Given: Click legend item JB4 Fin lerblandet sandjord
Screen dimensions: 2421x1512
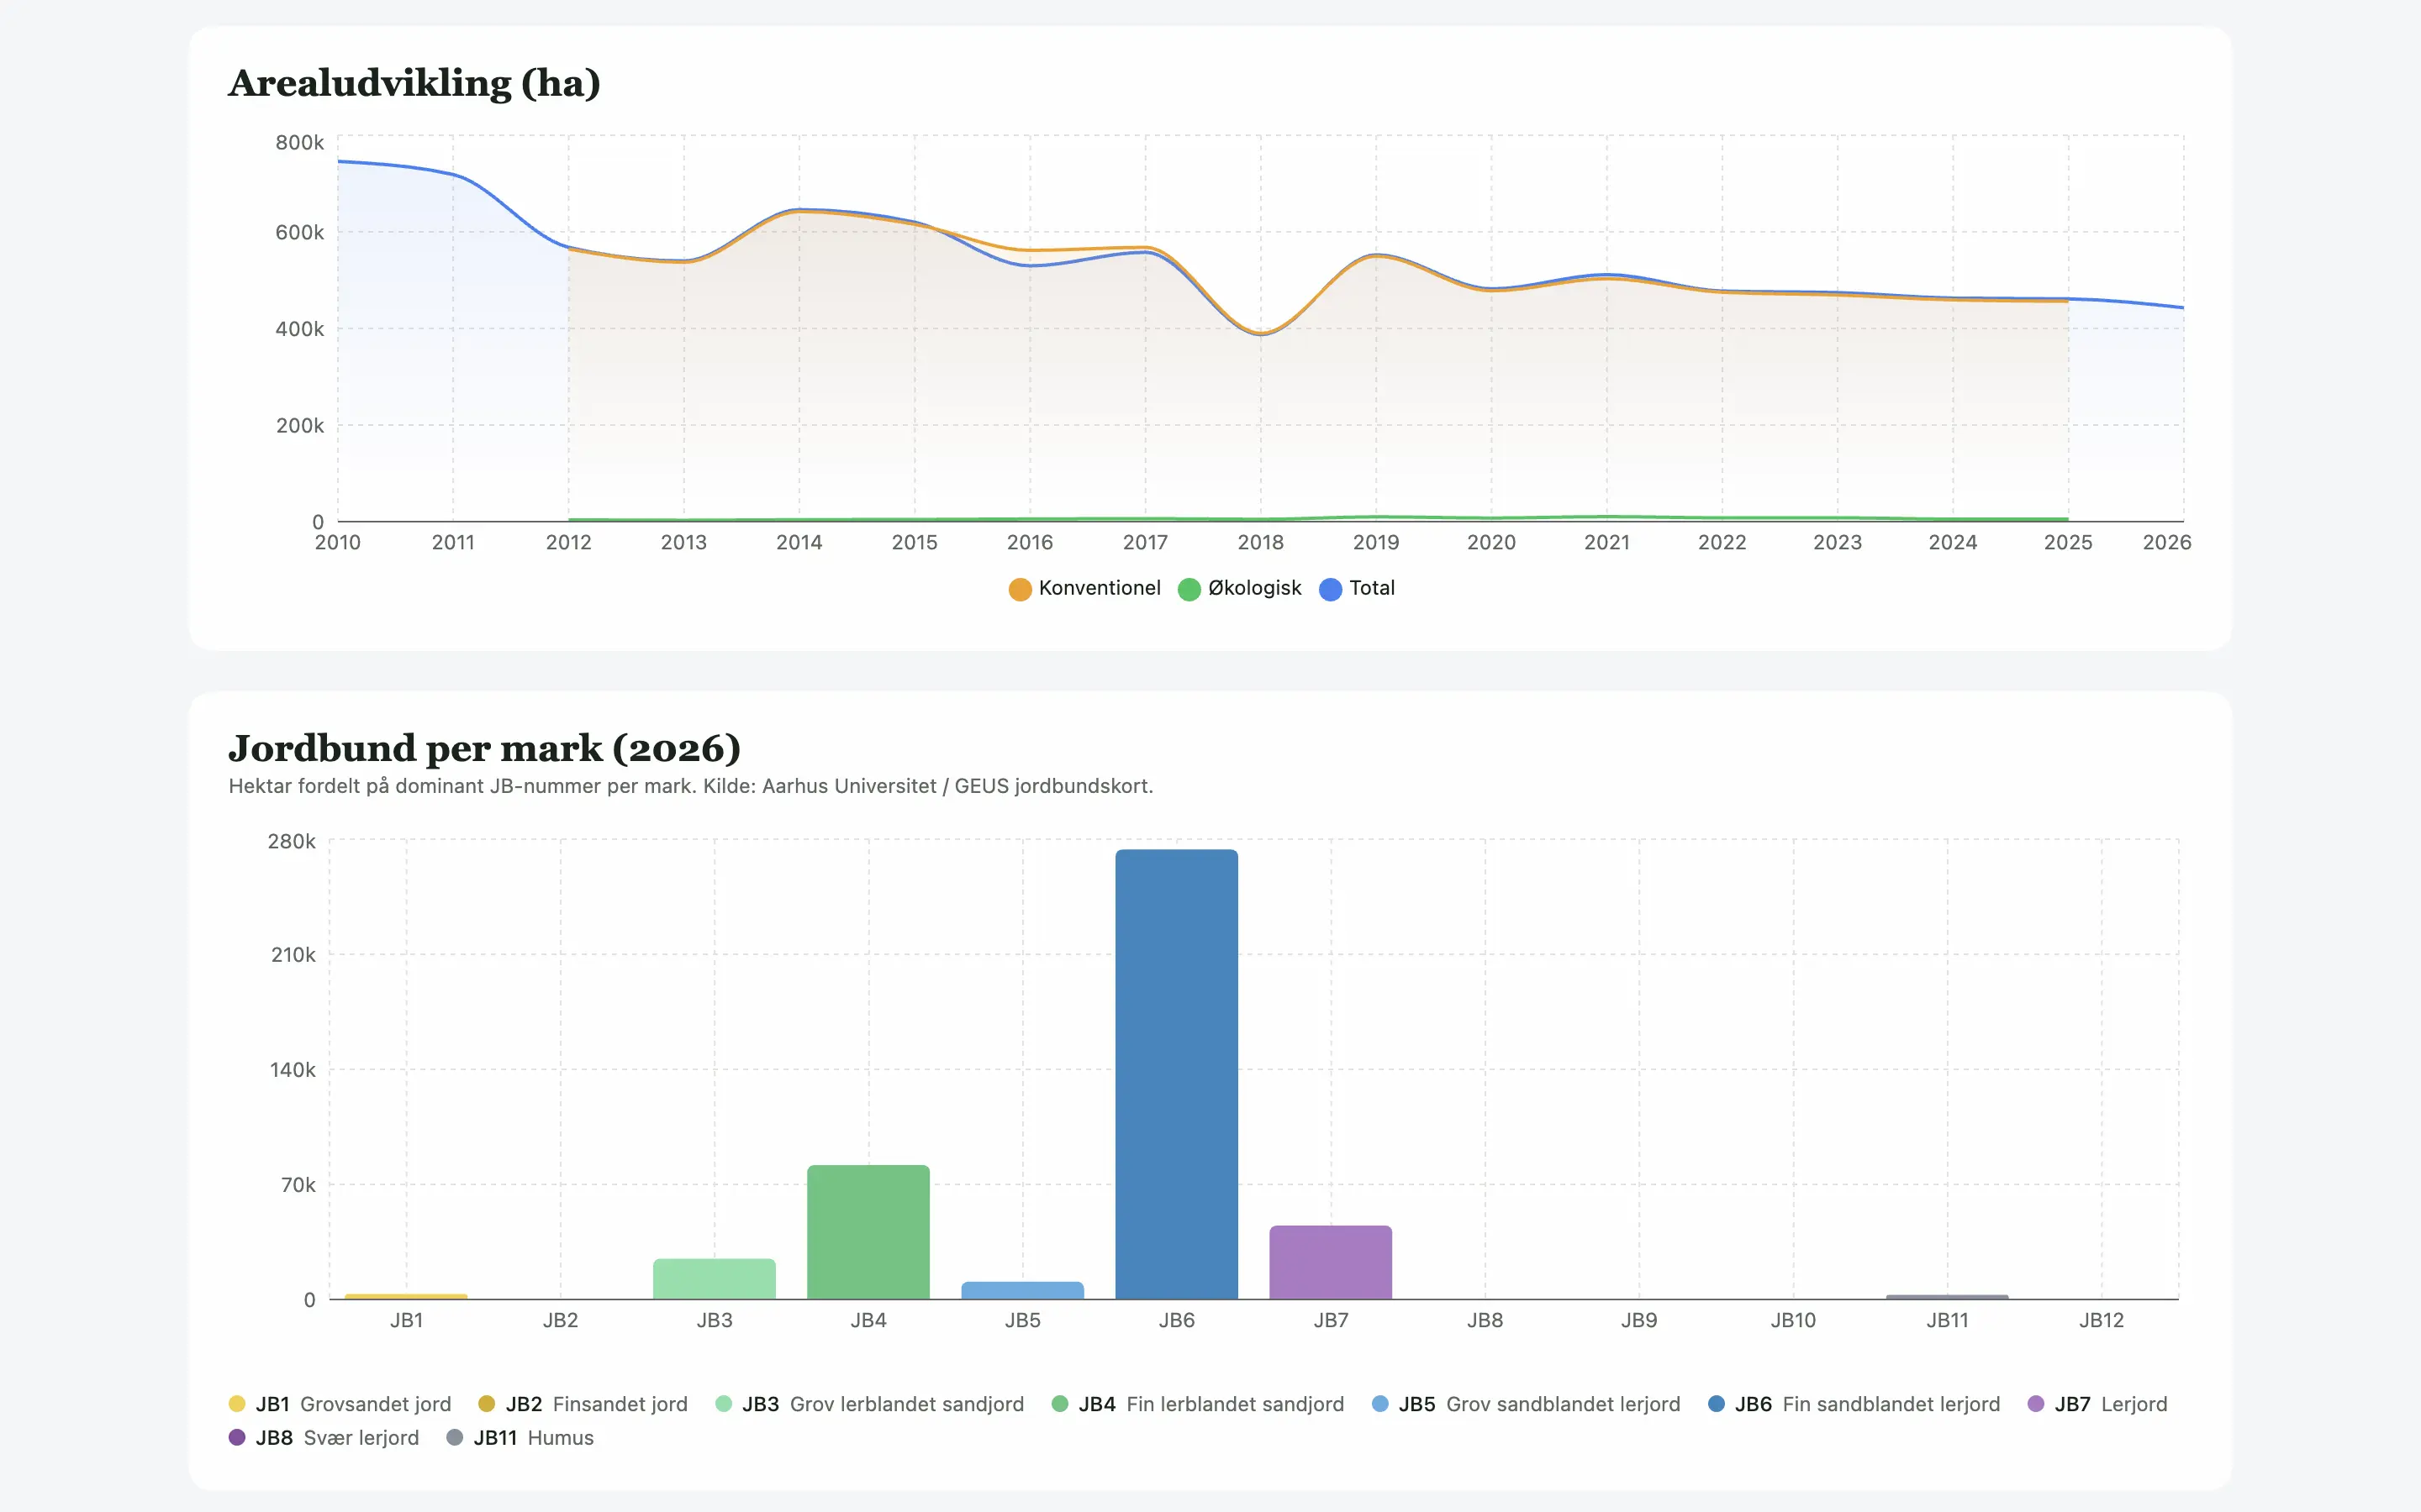Looking at the screenshot, I should [x=1199, y=1404].
